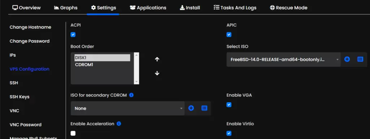
Task: Open Change Hostname in sidebar
Action: [30, 27]
